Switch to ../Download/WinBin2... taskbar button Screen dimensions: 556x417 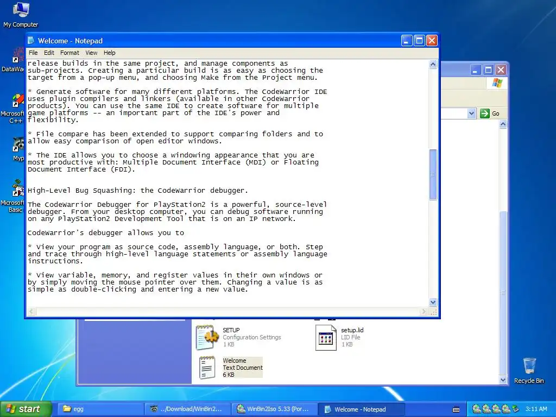(x=188, y=409)
